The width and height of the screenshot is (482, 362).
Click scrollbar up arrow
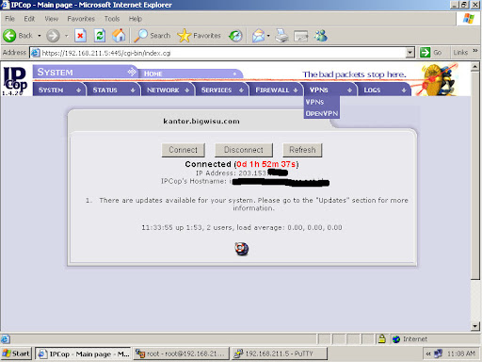click(x=475, y=67)
